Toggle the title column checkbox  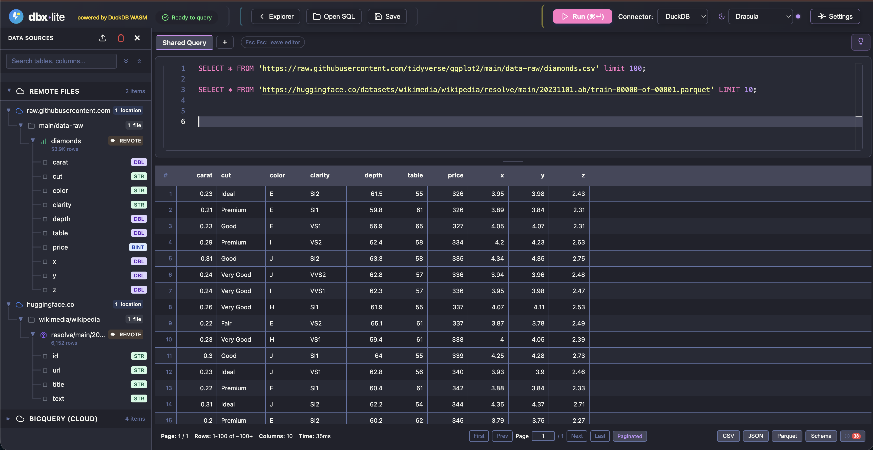(45, 385)
